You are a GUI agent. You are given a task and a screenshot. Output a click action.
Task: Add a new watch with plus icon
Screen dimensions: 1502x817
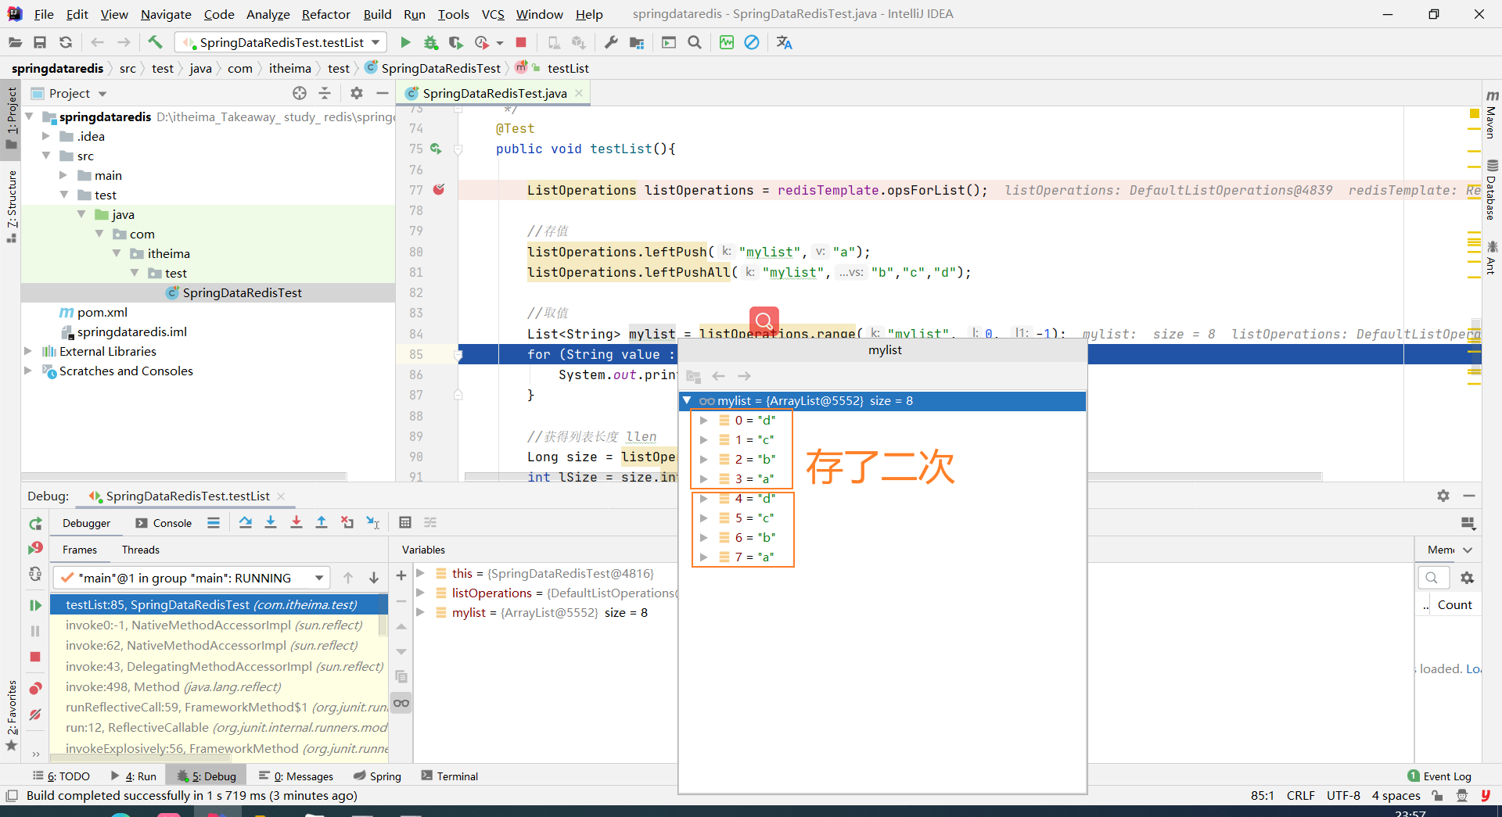(x=401, y=575)
